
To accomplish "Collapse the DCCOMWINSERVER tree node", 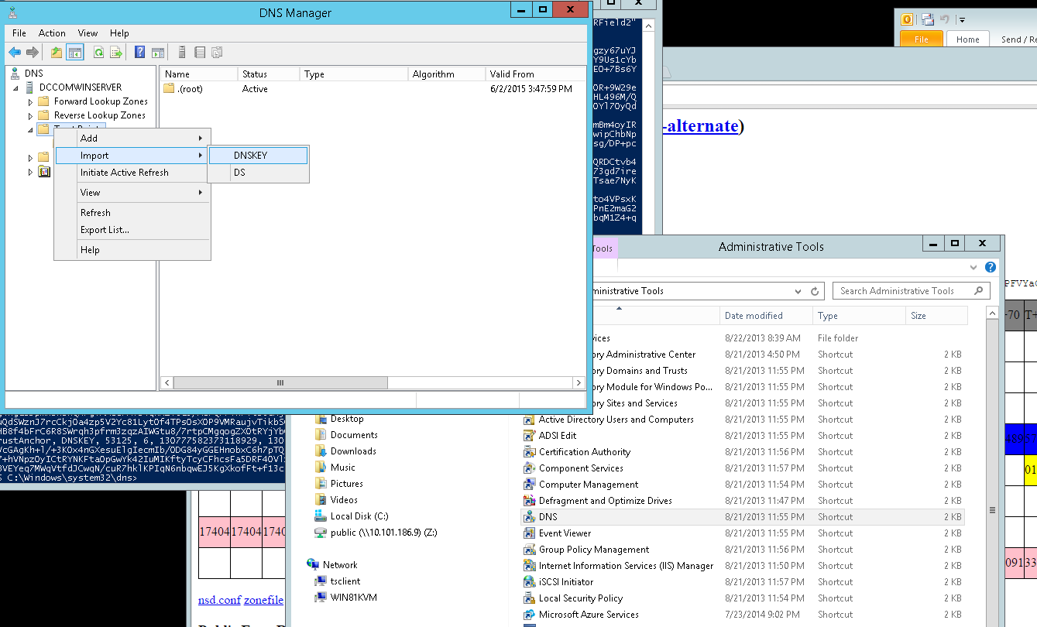I will [17, 87].
